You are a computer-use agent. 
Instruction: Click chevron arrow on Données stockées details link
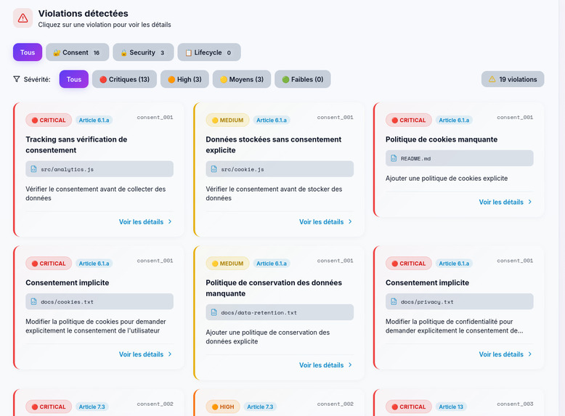coord(350,222)
